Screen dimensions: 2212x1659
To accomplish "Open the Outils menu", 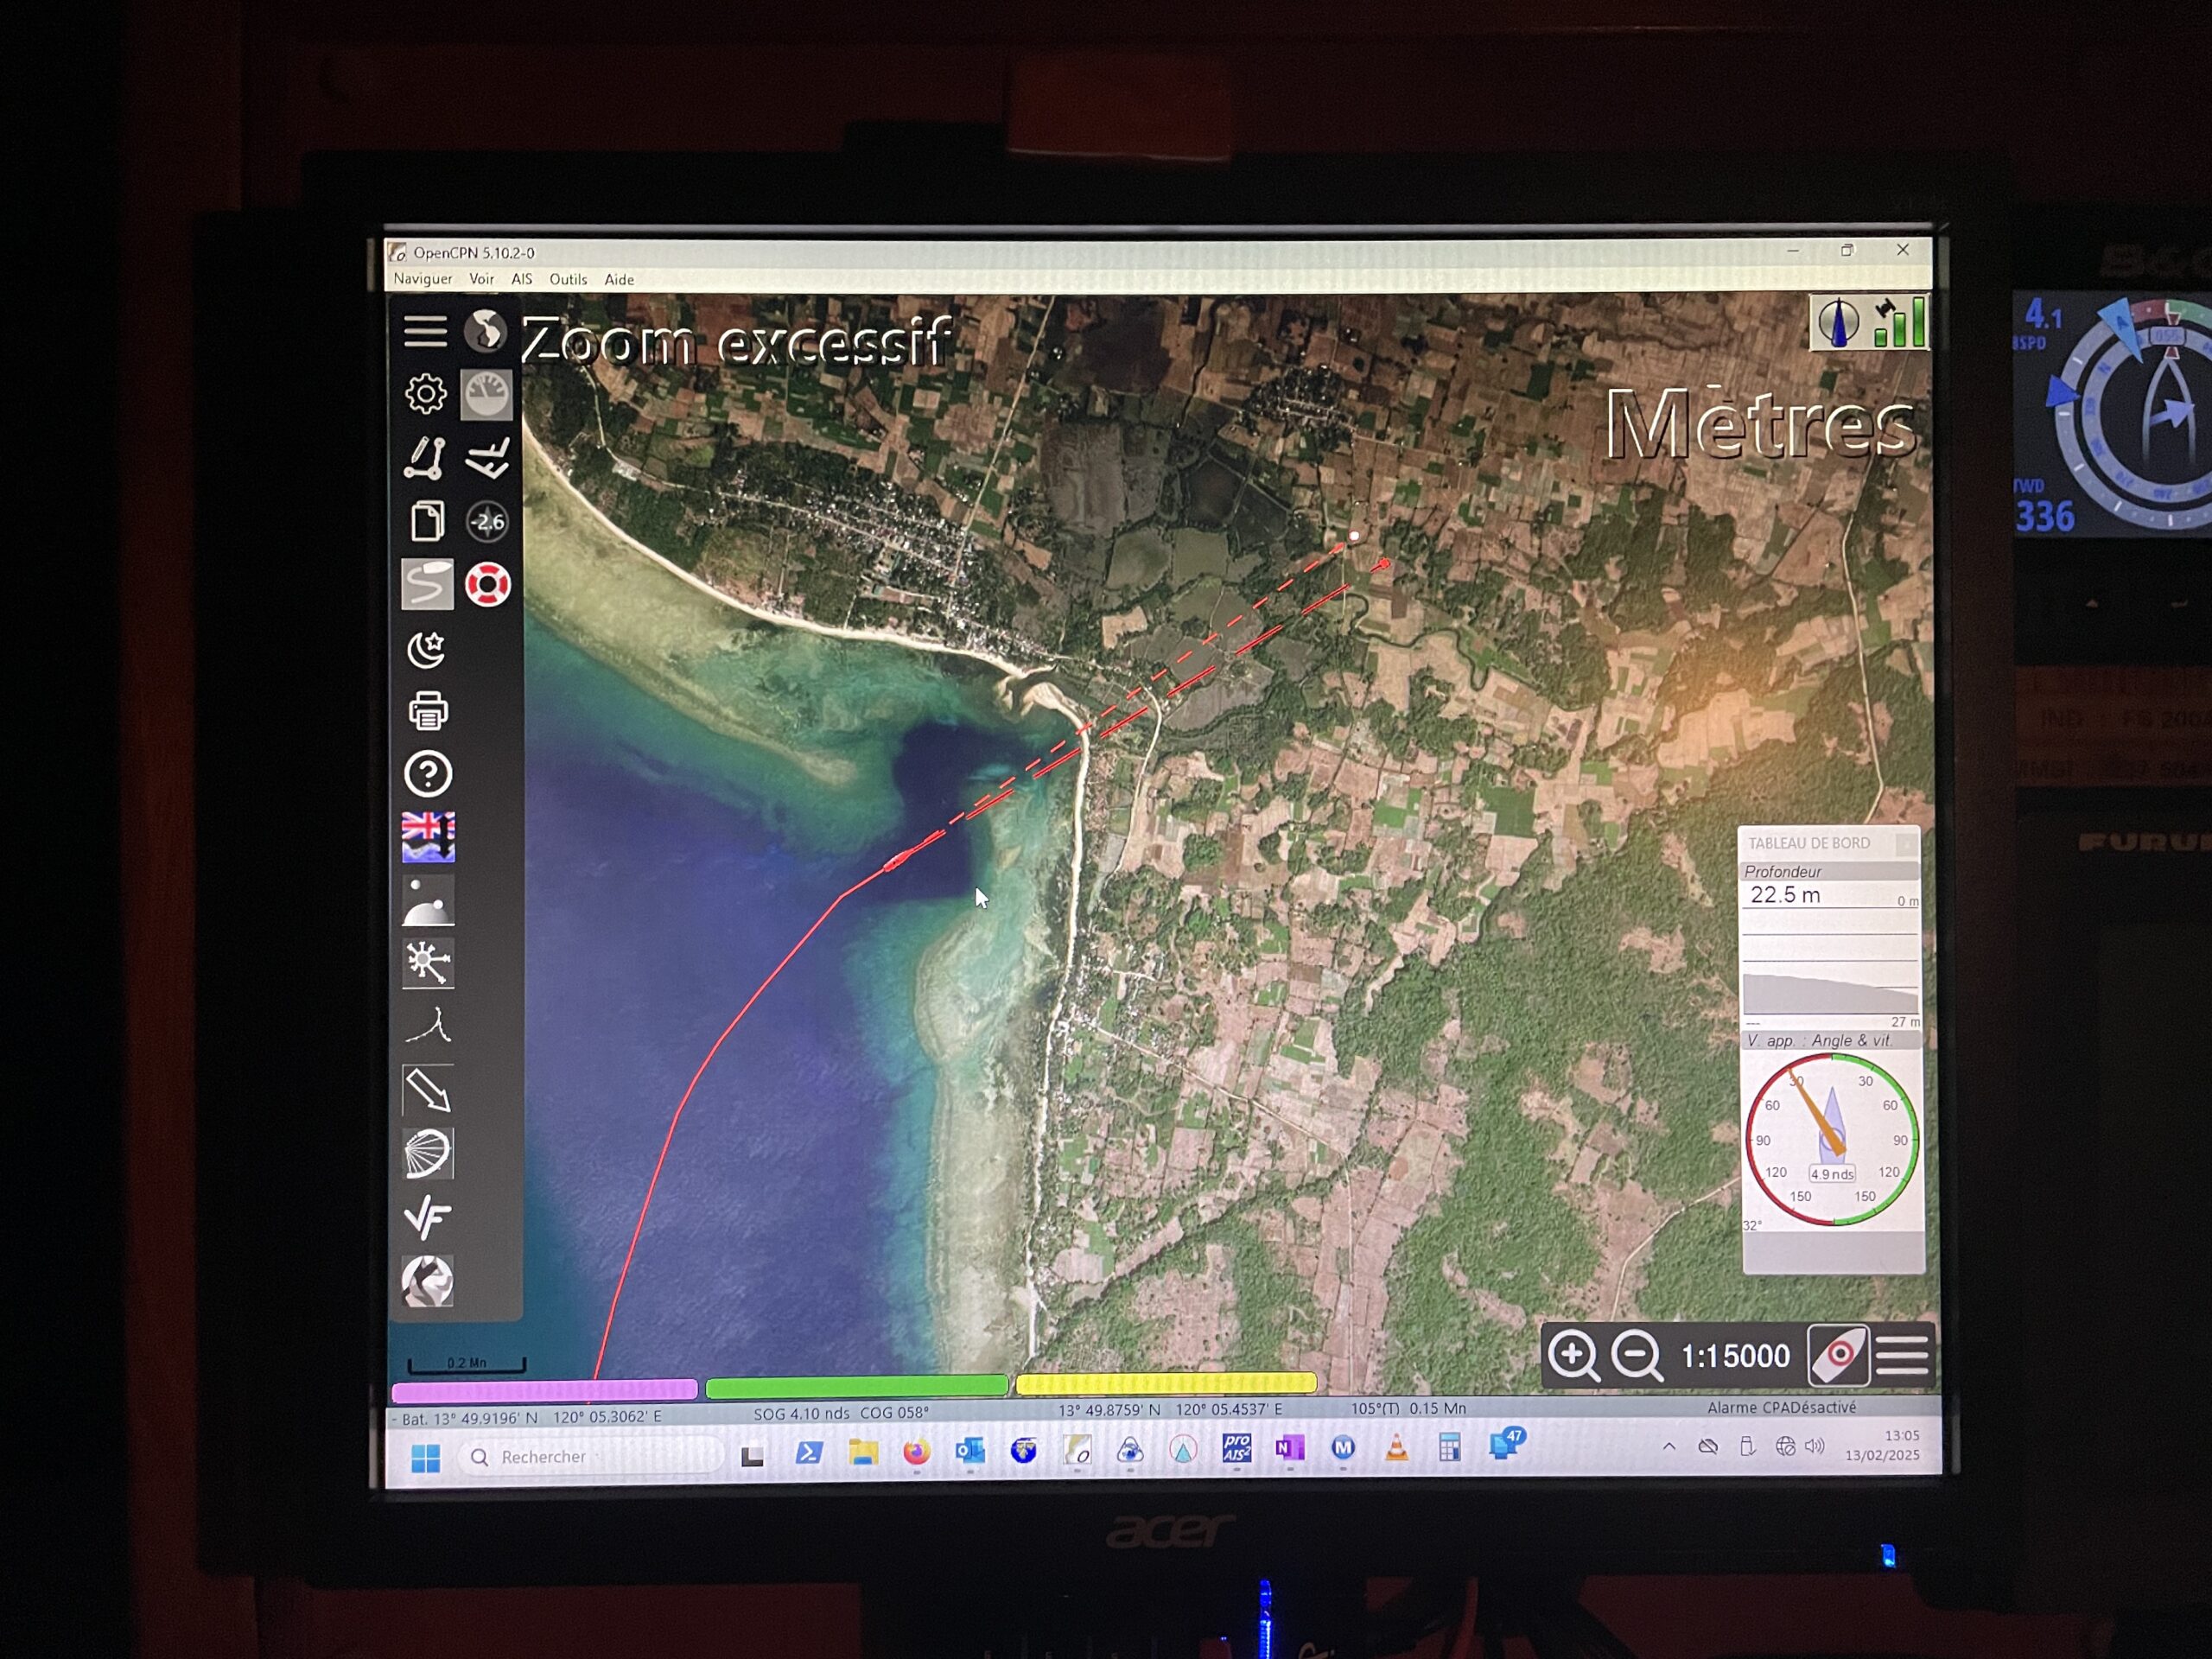I will [568, 280].
